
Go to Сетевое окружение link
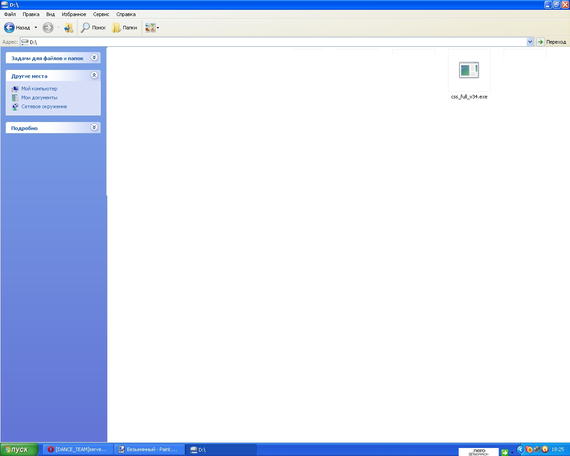click(x=44, y=106)
